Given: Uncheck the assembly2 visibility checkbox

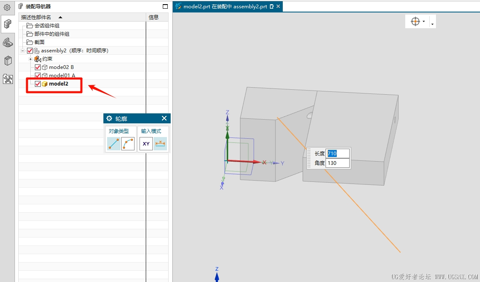Looking at the screenshot, I should (29, 51).
